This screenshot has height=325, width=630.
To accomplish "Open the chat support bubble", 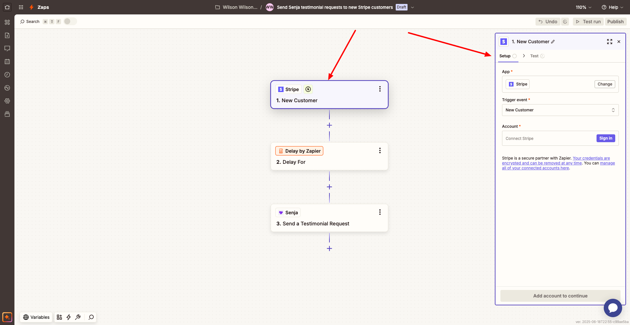I will click(x=613, y=308).
